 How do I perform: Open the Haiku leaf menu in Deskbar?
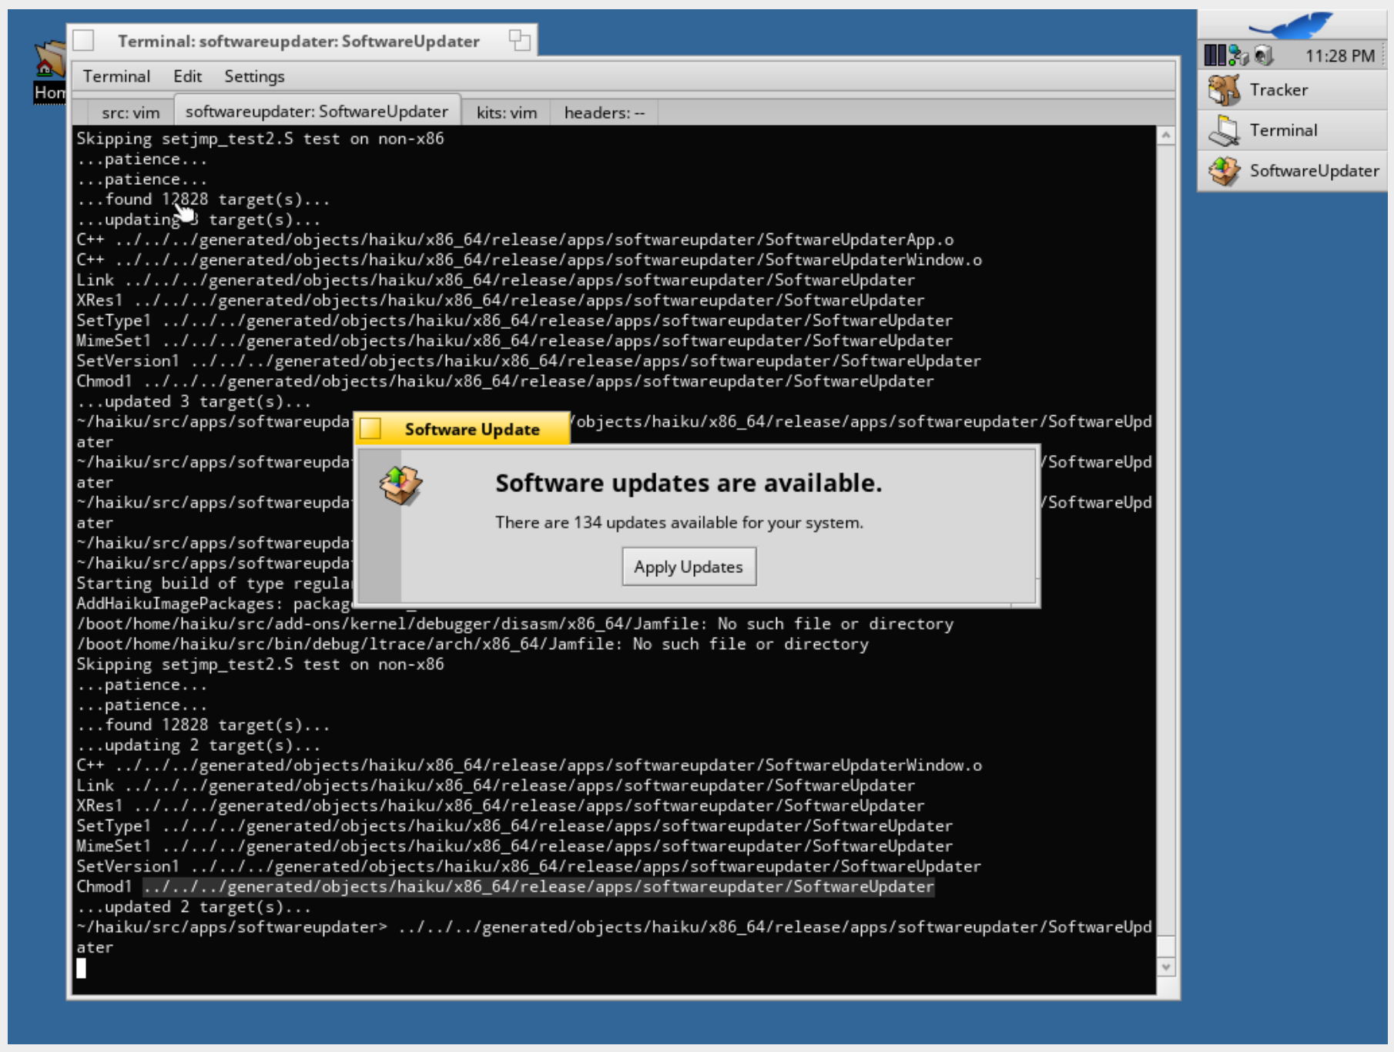click(x=1292, y=25)
